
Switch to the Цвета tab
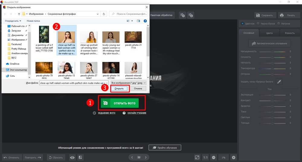(x=269, y=33)
